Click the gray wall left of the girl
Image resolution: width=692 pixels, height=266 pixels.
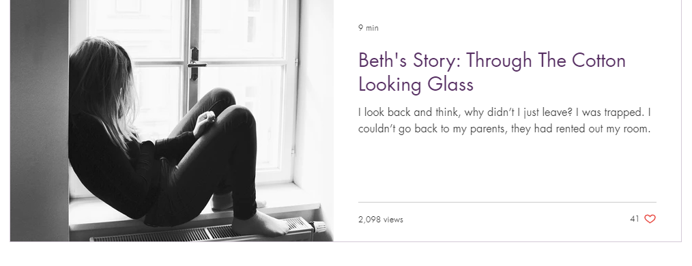[40, 121]
